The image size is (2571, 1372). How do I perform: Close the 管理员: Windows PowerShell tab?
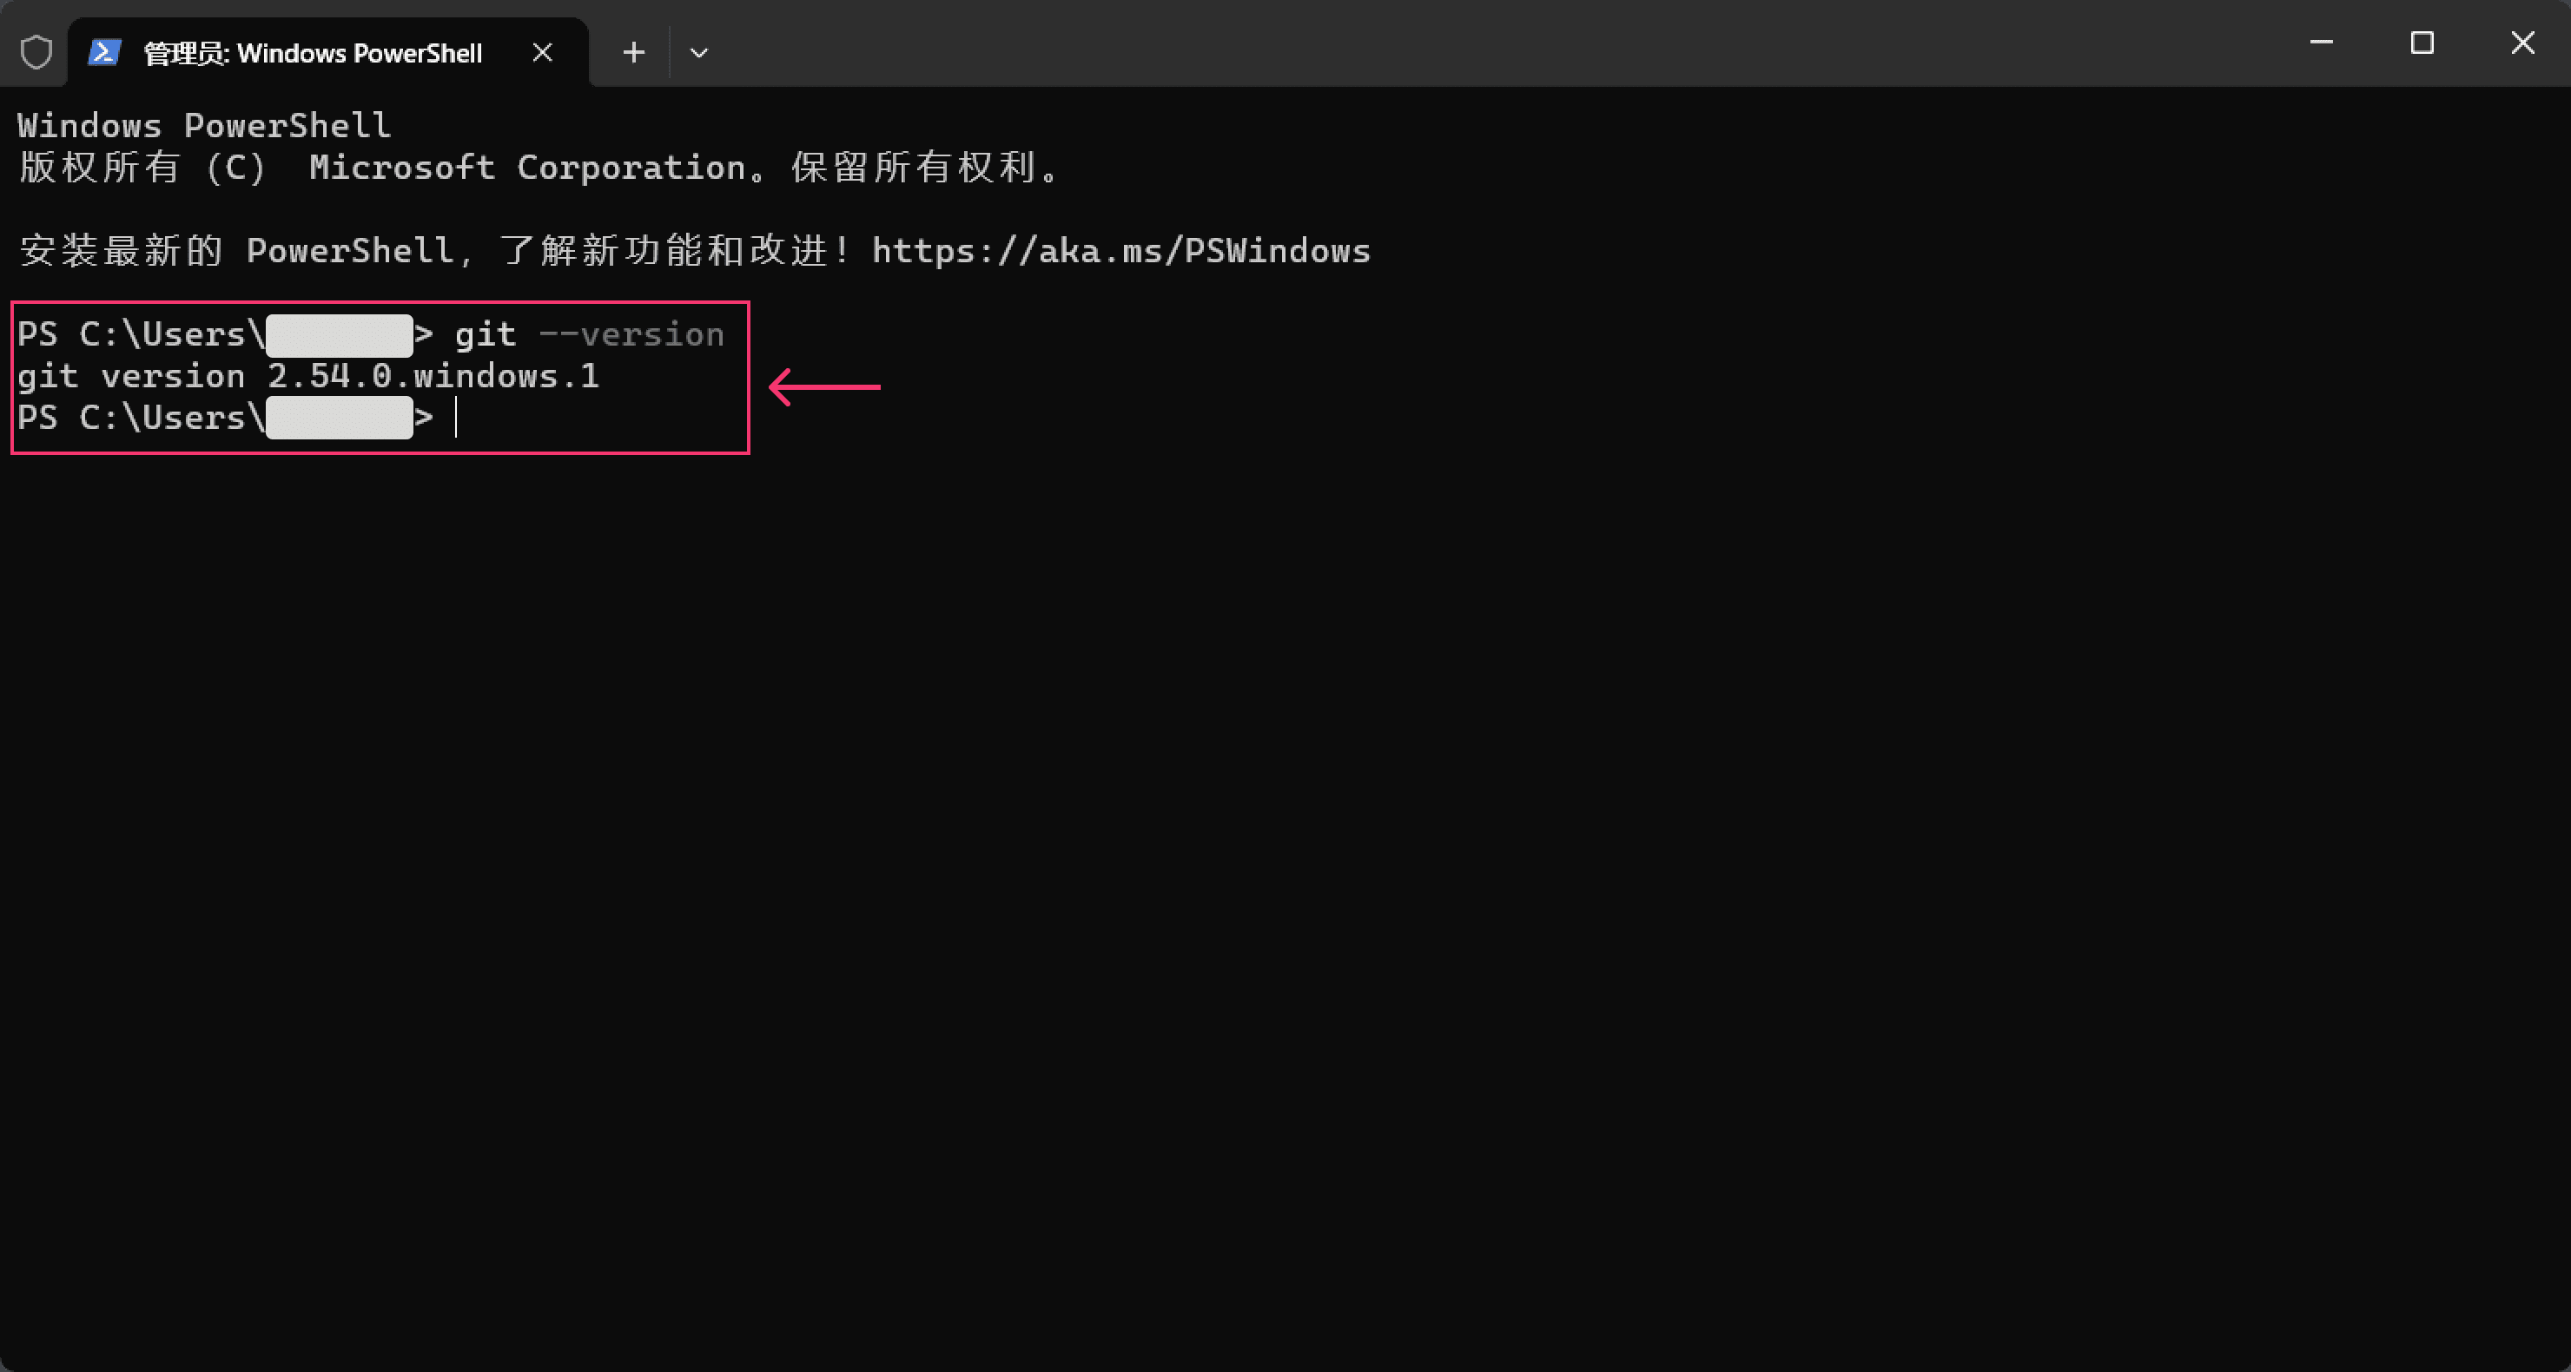tap(542, 52)
